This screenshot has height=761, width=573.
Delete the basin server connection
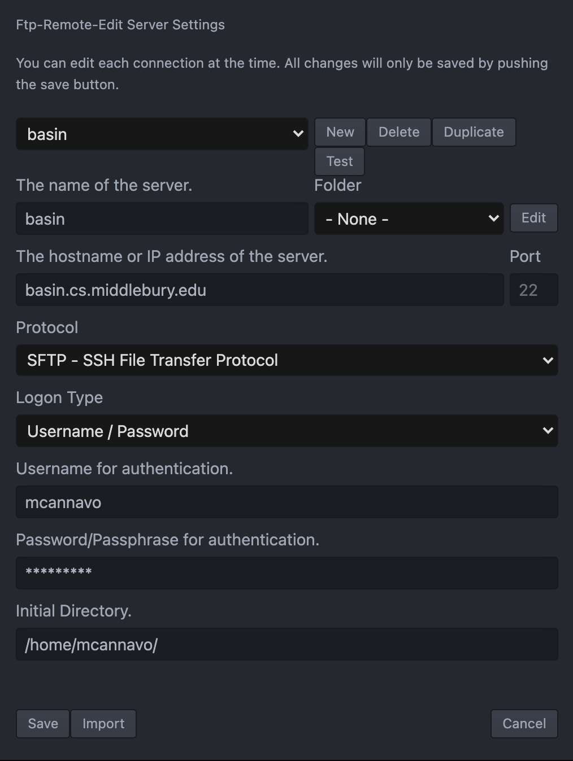click(398, 132)
